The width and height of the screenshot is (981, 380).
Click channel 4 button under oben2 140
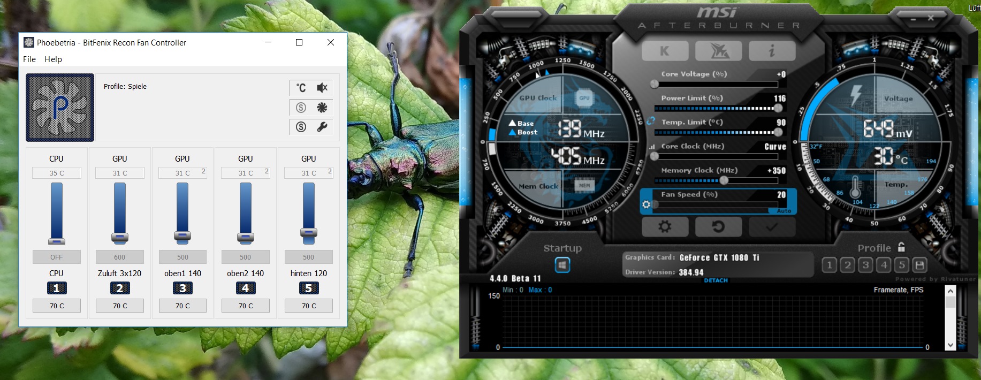pyautogui.click(x=246, y=288)
